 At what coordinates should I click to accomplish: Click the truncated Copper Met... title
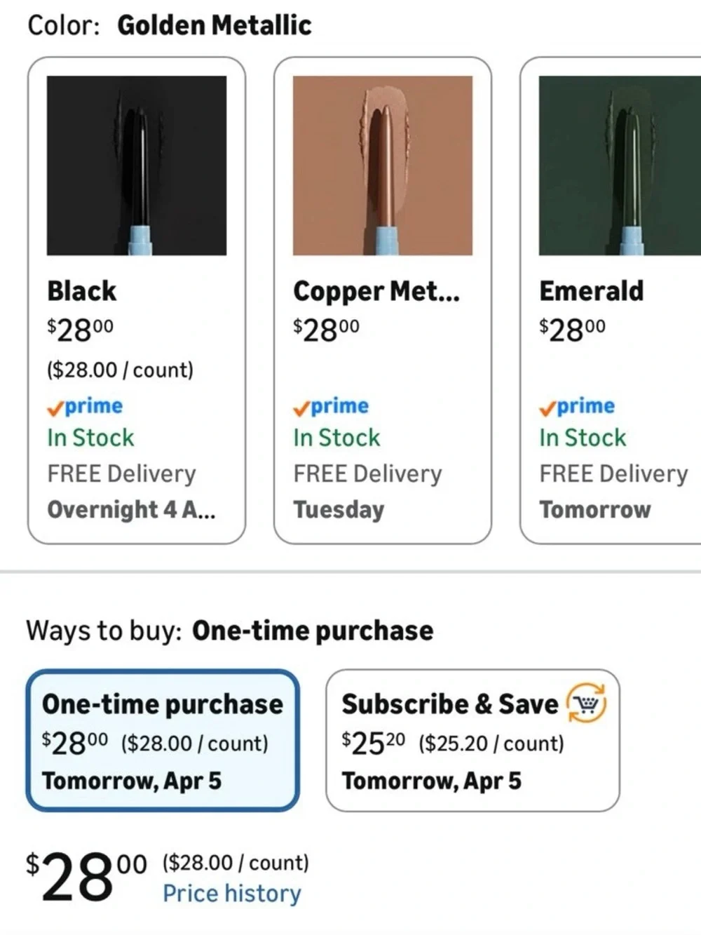pyautogui.click(x=376, y=291)
